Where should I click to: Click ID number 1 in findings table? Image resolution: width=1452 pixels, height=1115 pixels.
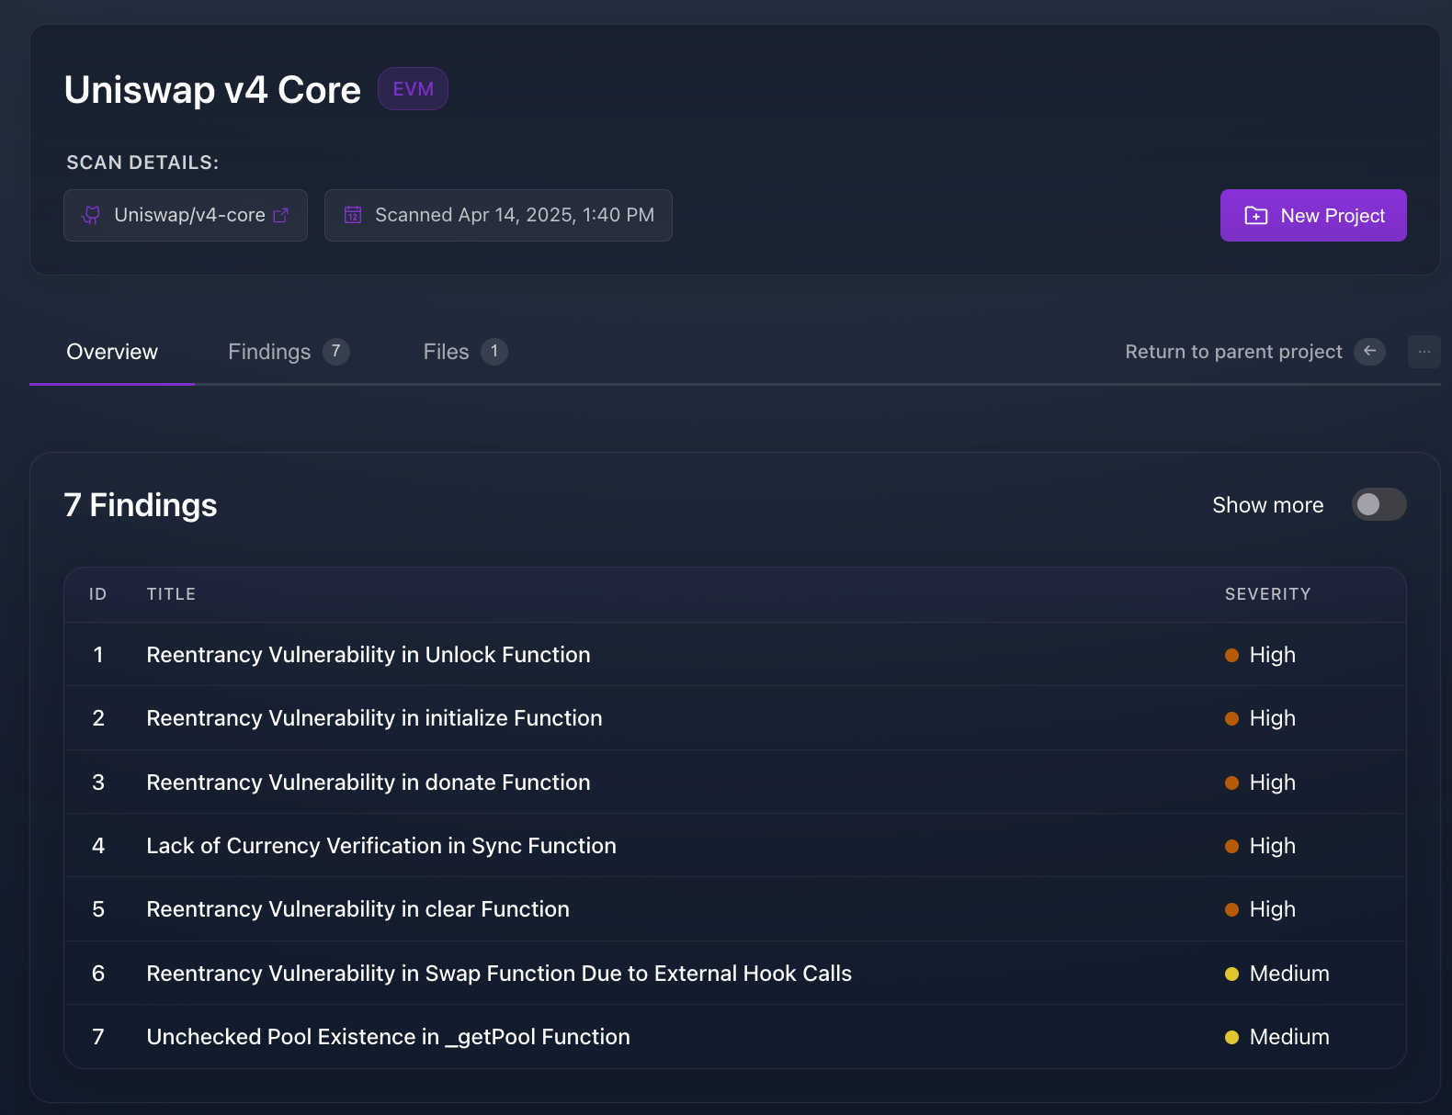coord(98,655)
